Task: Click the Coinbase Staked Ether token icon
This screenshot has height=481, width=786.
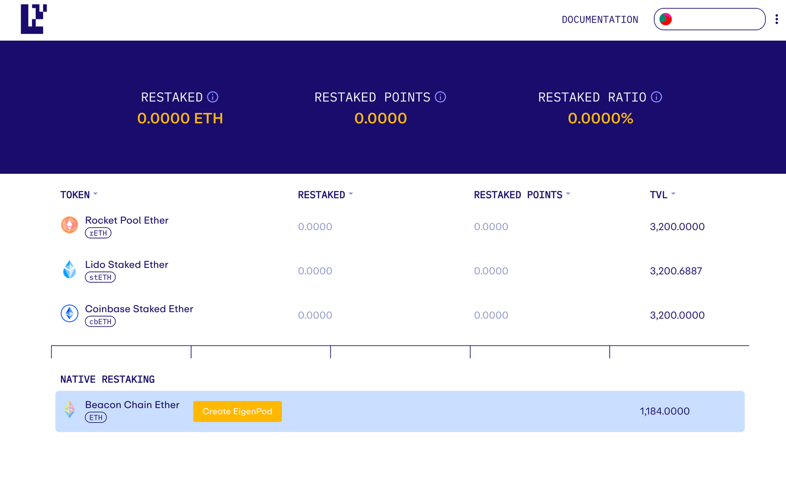Action: (69, 314)
